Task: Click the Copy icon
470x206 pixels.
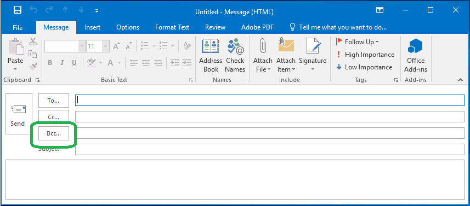Action: click(x=33, y=54)
